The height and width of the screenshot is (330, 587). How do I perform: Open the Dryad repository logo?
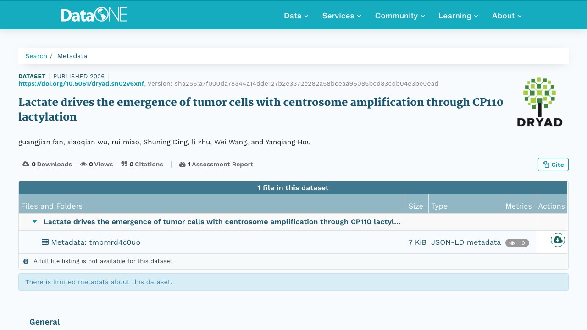pyautogui.click(x=539, y=102)
